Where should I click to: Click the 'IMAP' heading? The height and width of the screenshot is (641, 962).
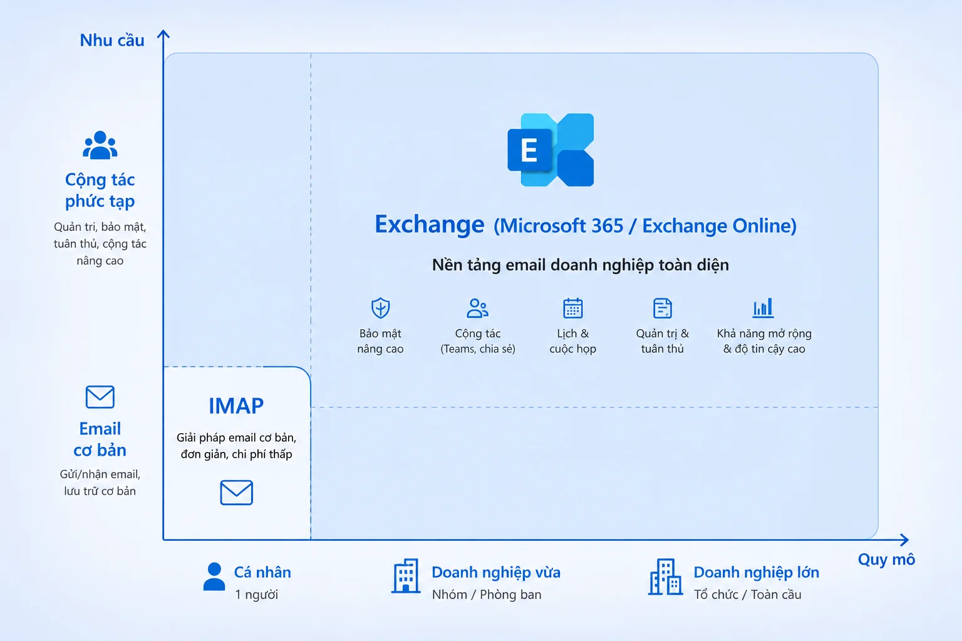[236, 406]
